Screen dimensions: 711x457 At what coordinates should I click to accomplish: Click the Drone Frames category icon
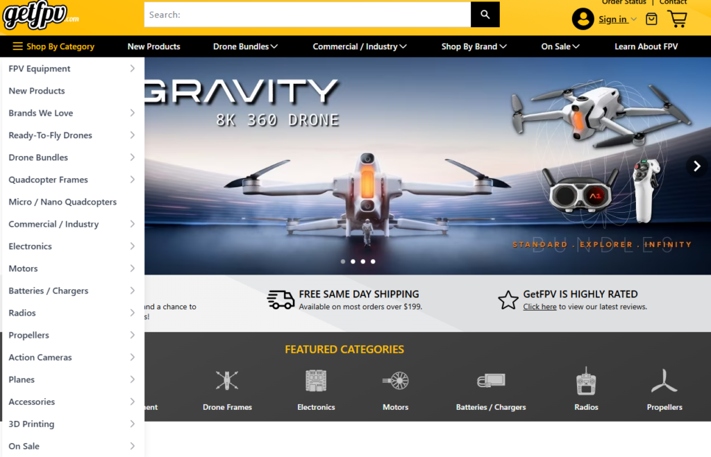(x=227, y=381)
